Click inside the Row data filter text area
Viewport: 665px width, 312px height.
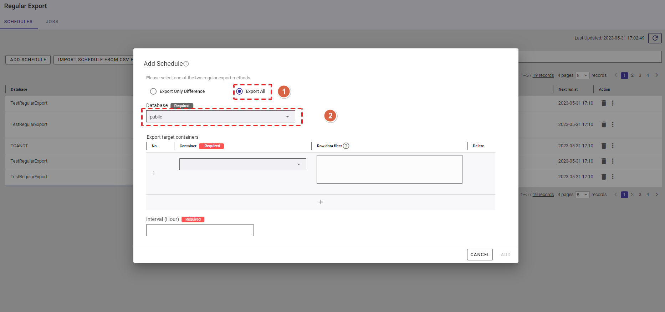click(x=389, y=169)
